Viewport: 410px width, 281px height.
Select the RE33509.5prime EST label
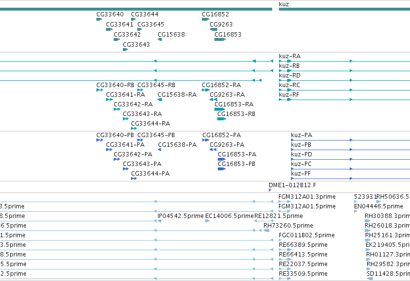[304, 274]
